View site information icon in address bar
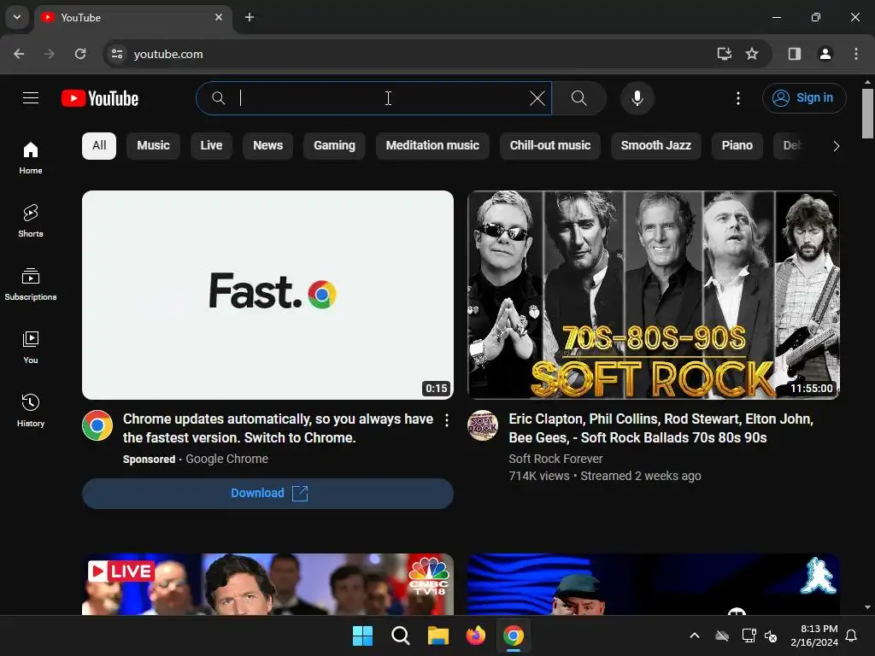The image size is (875, 656). pos(117,54)
